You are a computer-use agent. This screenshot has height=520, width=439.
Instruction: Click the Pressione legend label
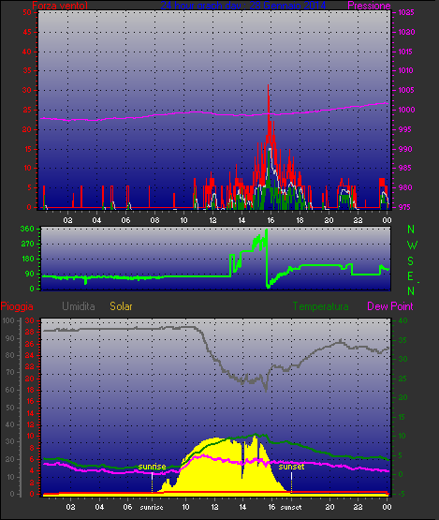point(369,6)
